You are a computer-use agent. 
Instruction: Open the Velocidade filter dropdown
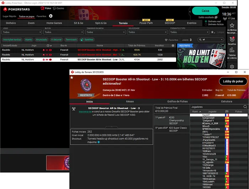147,32
